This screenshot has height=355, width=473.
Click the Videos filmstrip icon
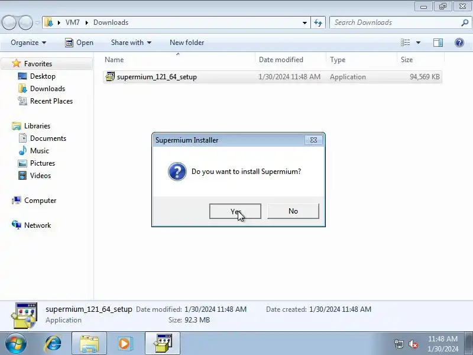tap(22, 175)
